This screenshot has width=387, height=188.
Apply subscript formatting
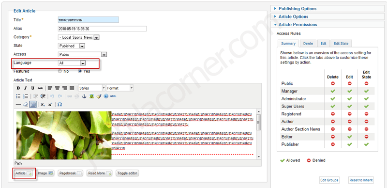[x=43, y=105]
